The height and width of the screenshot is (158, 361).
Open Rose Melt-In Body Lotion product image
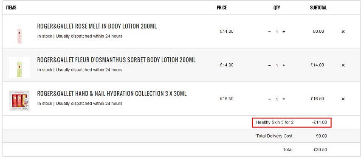tap(20, 34)
